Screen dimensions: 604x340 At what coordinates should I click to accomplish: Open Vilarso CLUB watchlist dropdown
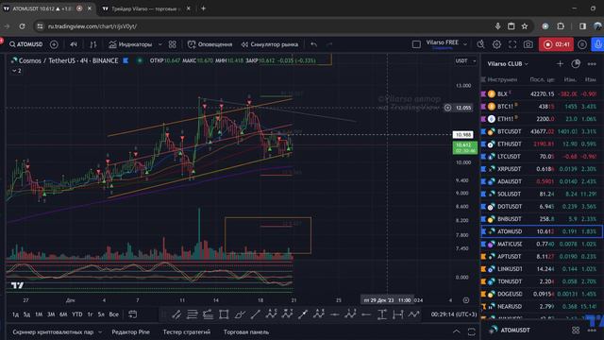[508, 64]
